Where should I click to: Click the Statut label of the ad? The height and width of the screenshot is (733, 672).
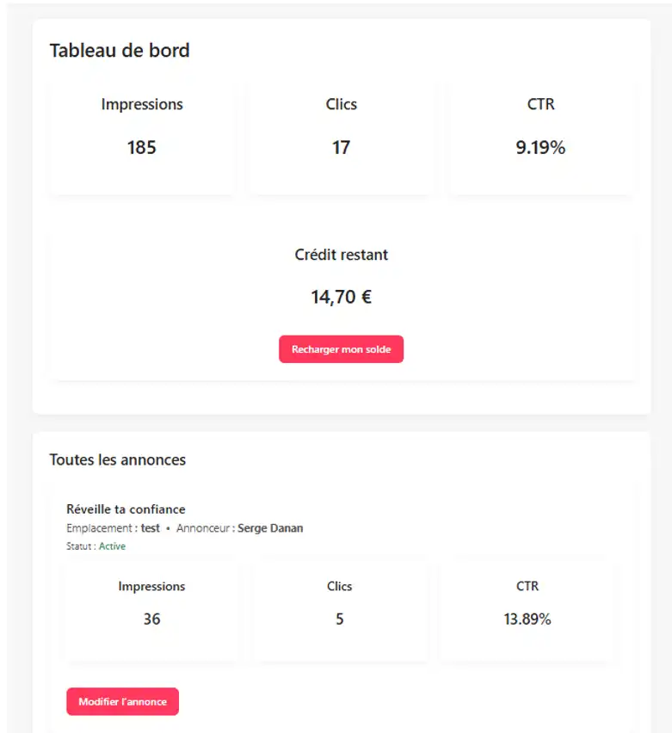[x=82, y=545]
